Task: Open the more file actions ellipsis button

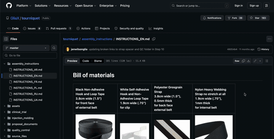Action: (269, 39)
